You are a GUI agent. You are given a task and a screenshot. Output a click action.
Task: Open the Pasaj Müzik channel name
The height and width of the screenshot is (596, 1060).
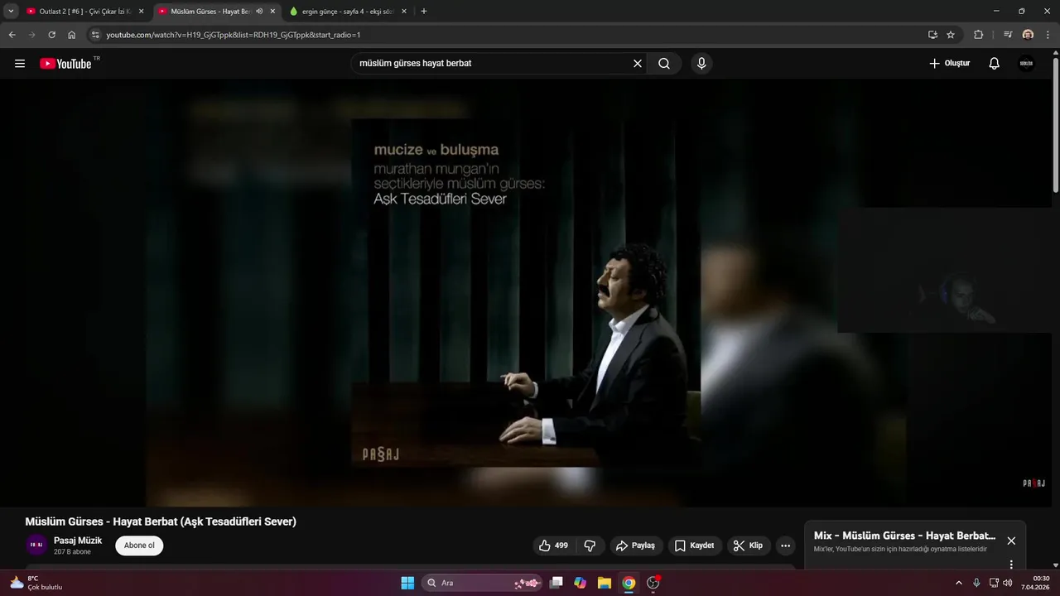pyautogui.click(x=78, y=541)
